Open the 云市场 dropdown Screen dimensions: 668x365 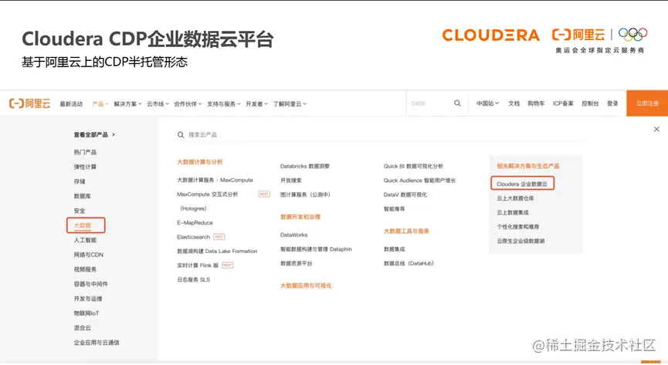click(x=158, y=103)
